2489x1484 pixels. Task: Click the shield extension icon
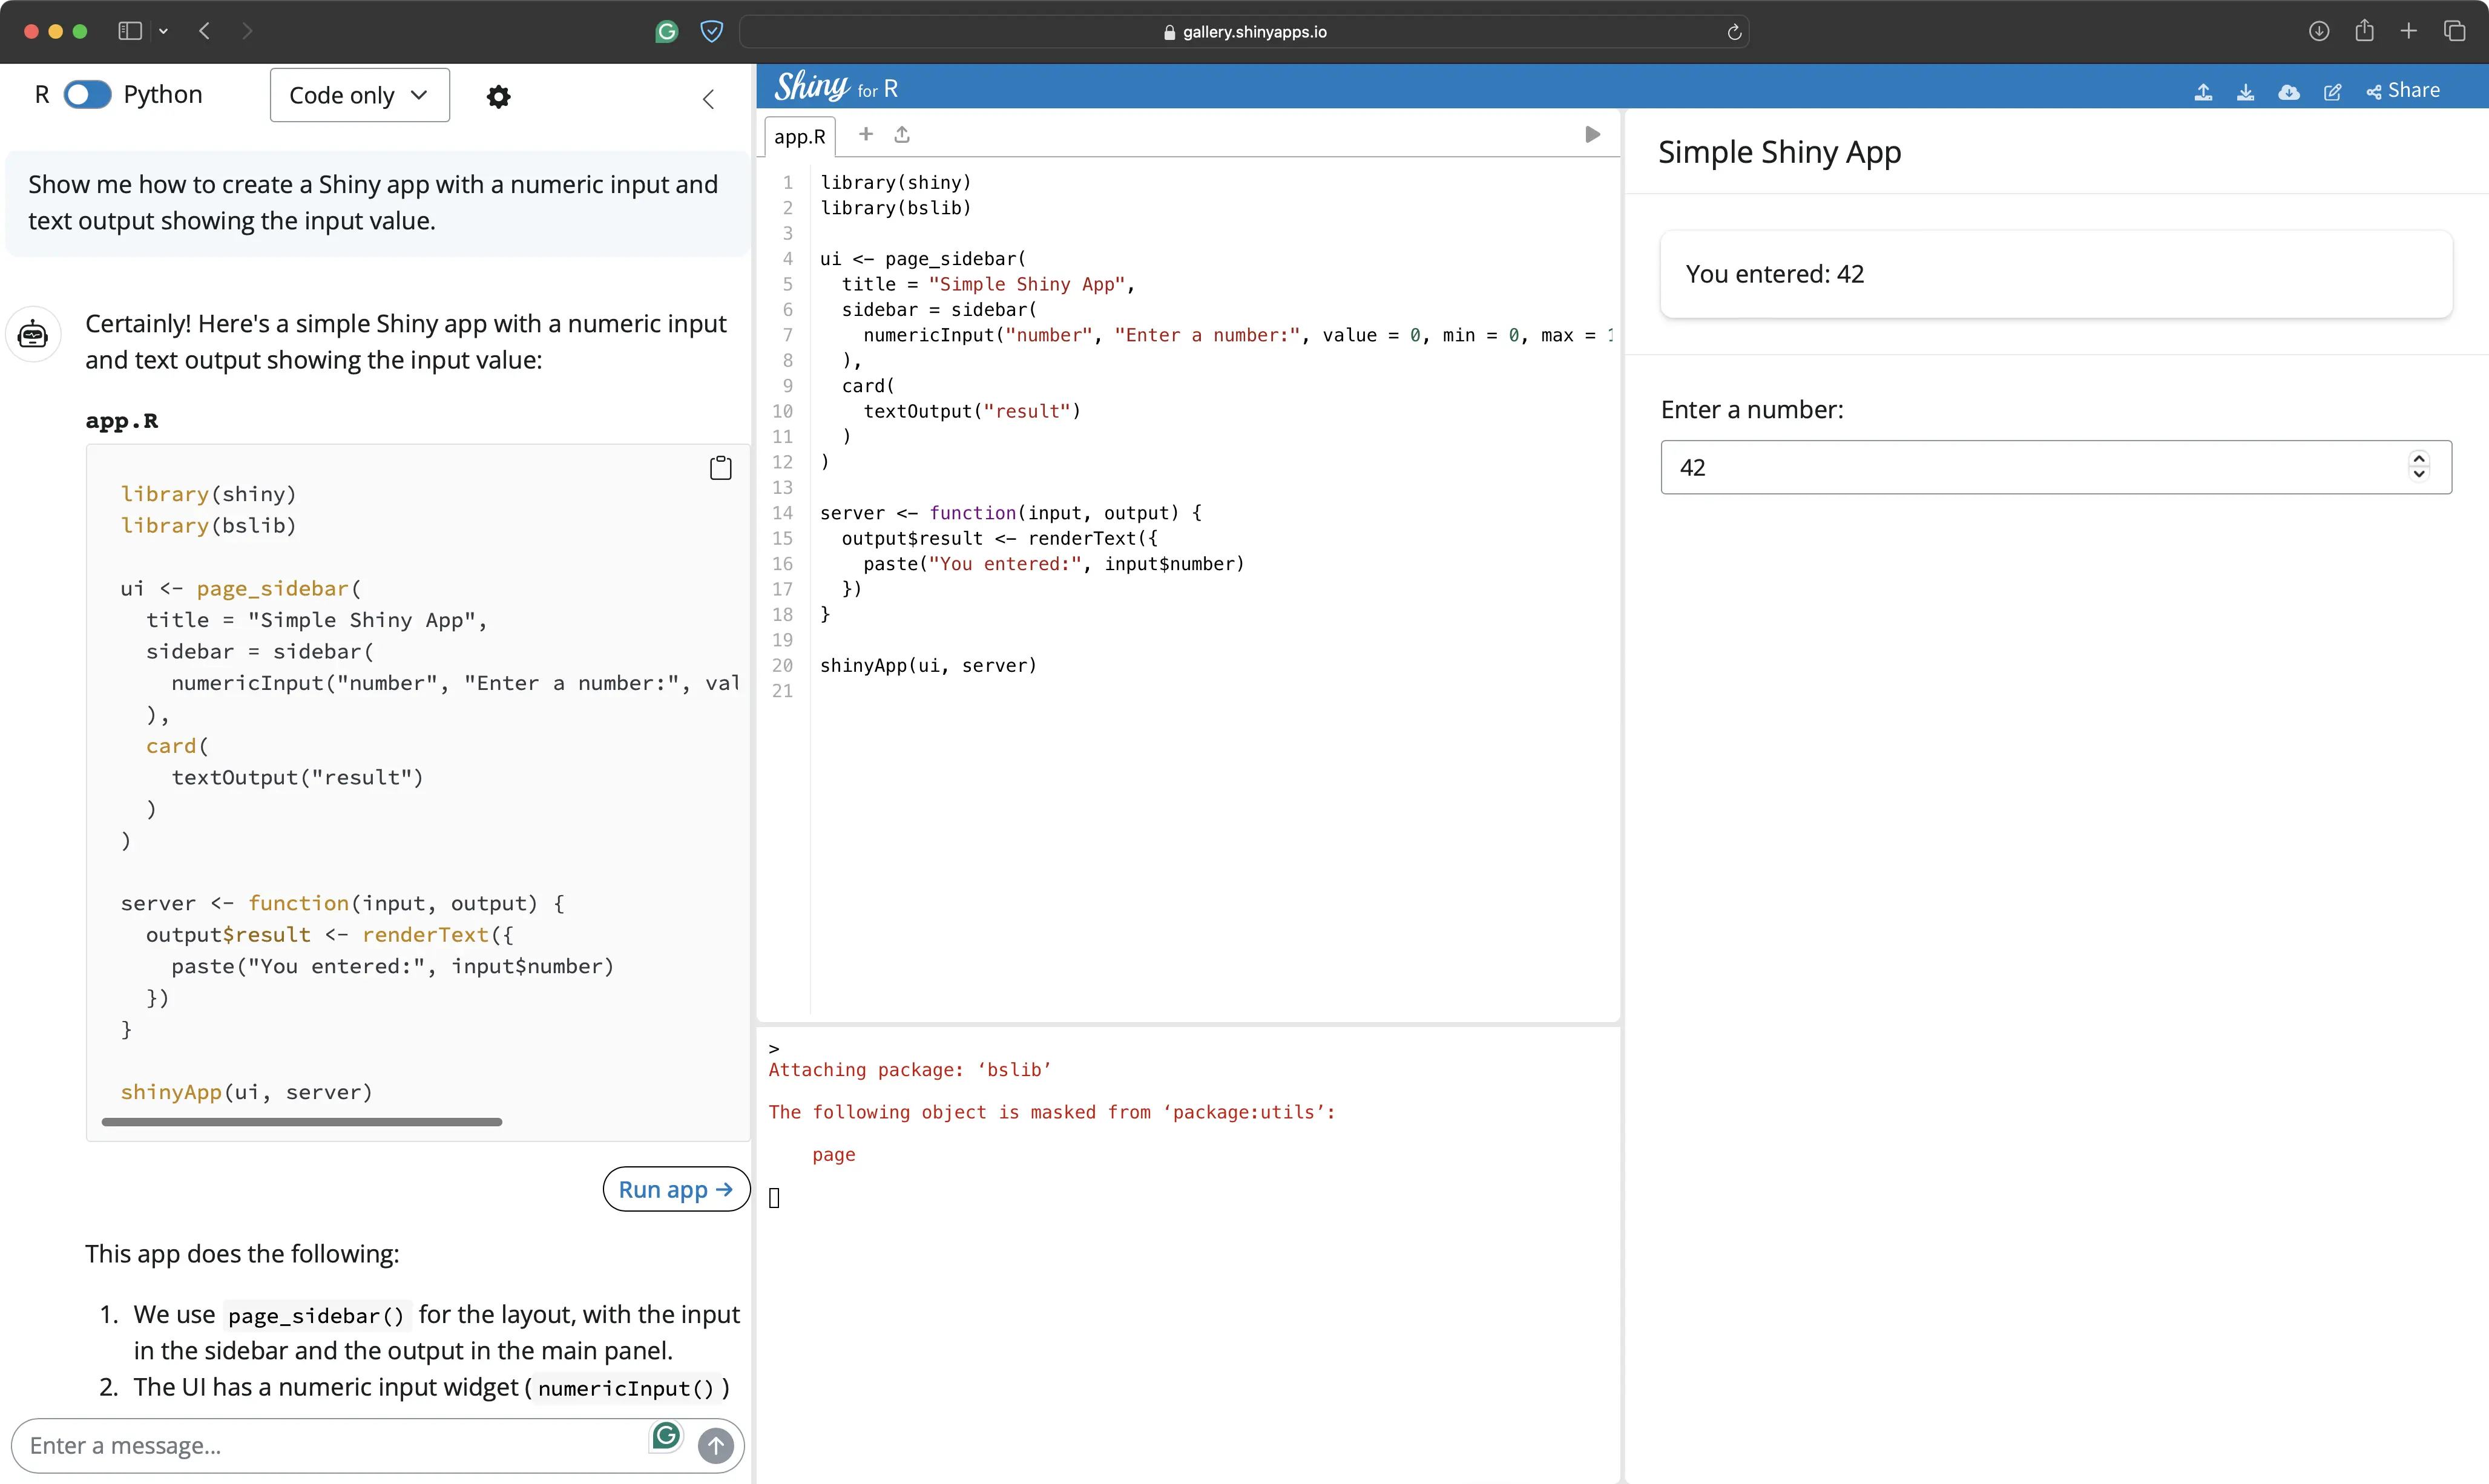click(711, 31)
